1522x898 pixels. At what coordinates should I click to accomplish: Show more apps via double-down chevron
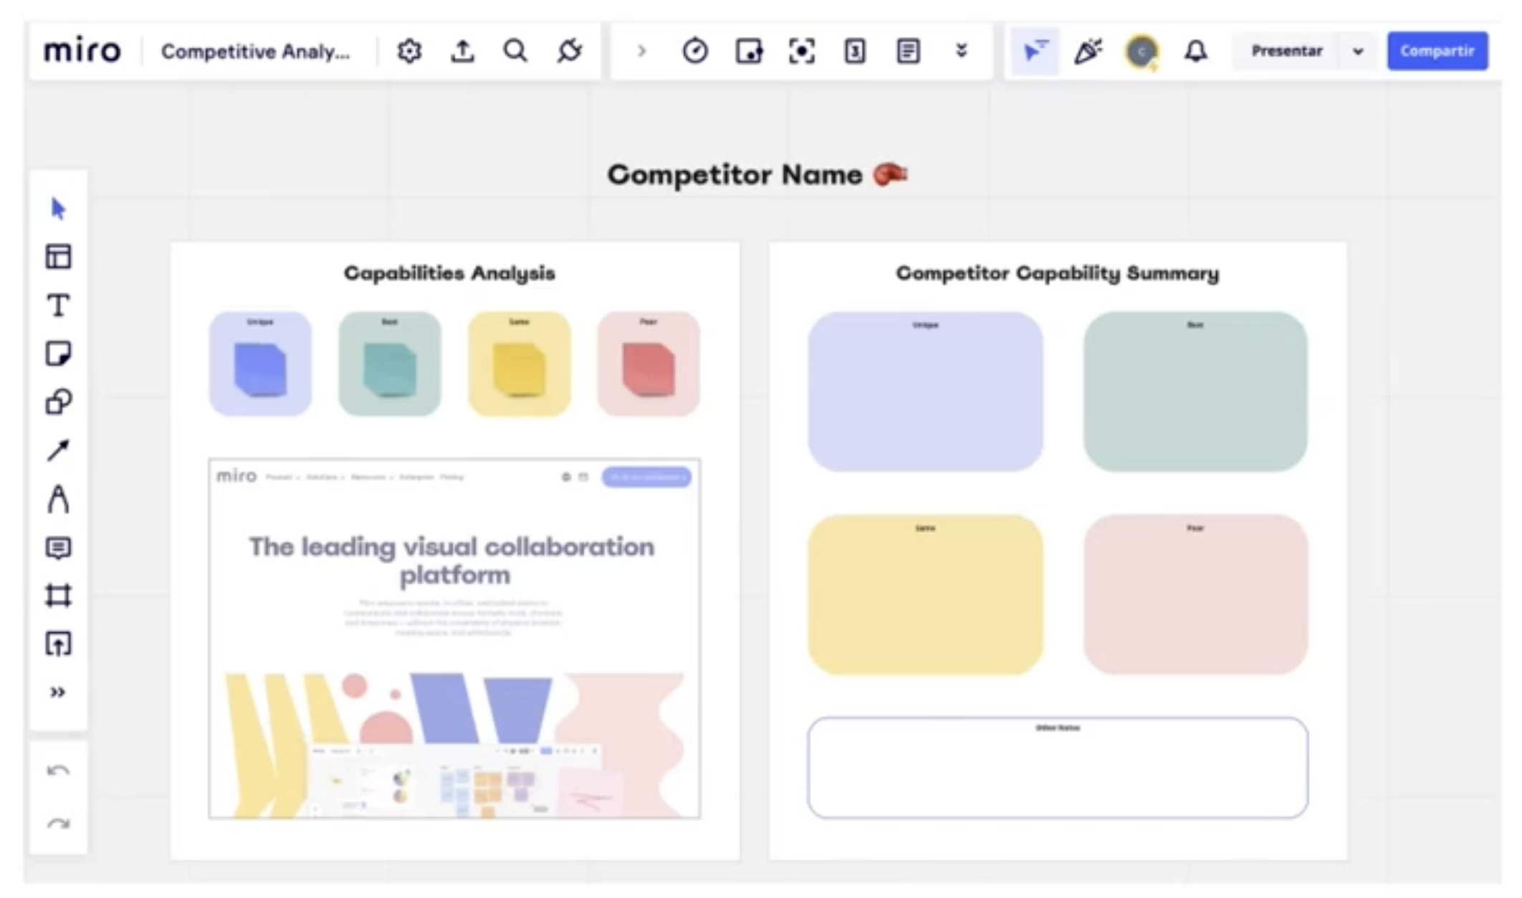(x=962, y=51)
